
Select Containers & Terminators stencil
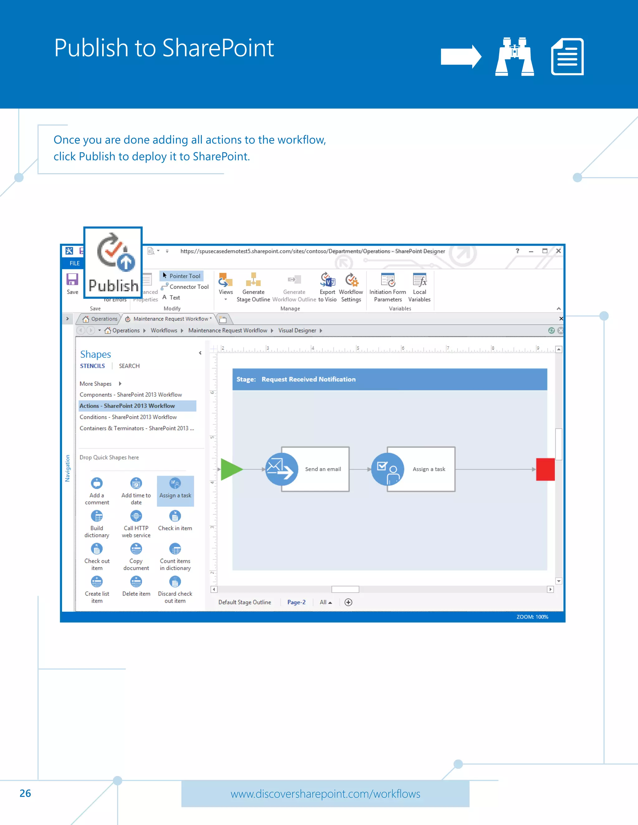(x=137, y=428)
